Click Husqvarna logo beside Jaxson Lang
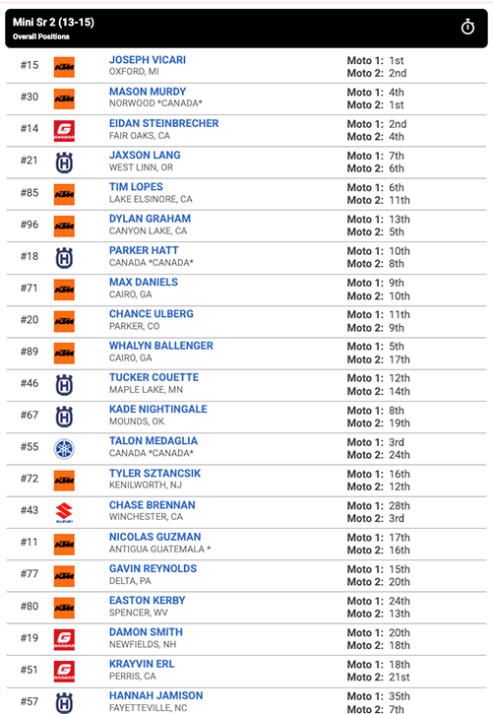Image resolution: width=493 pixels, height=714 pixels. click(x=64, y=162)
